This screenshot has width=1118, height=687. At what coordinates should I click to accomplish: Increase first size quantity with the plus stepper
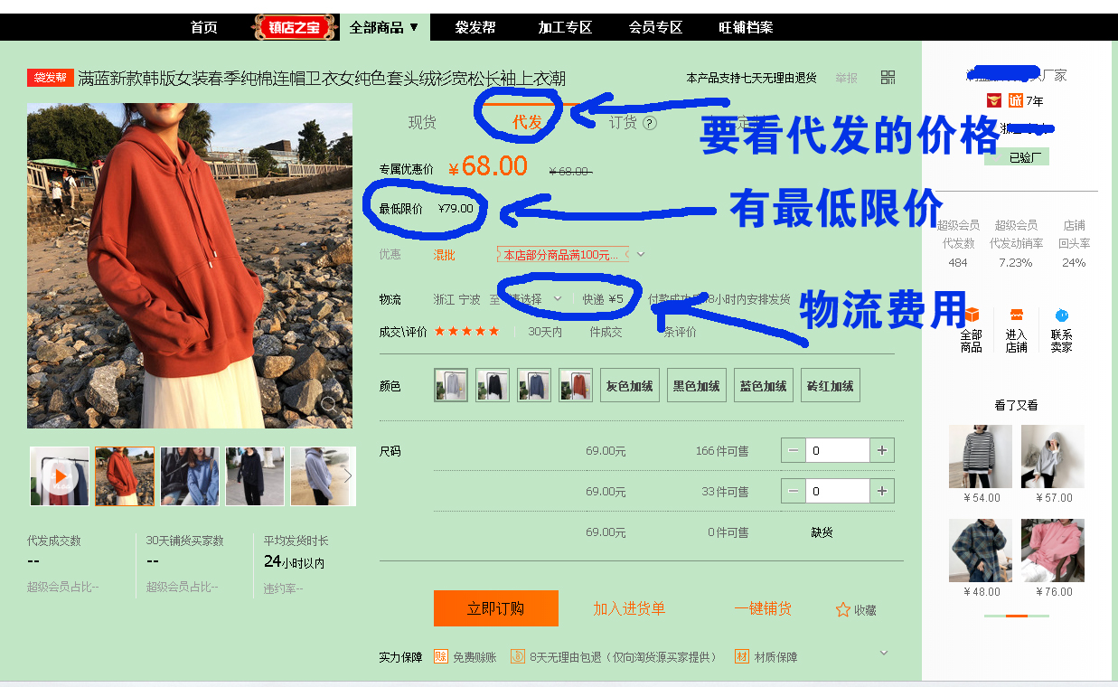[x=882, y=449]
